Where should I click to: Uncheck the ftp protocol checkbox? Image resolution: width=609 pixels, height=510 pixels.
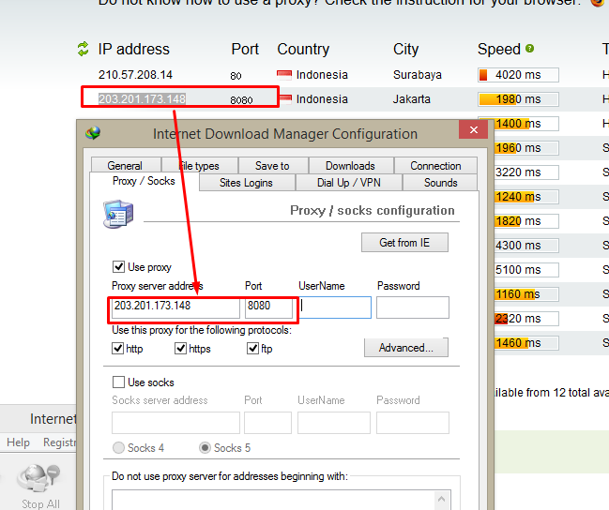[252, 348]
